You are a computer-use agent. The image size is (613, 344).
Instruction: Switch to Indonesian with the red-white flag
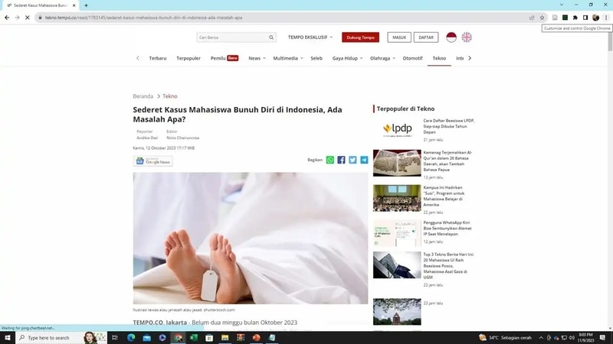click(x=451, y=37)
